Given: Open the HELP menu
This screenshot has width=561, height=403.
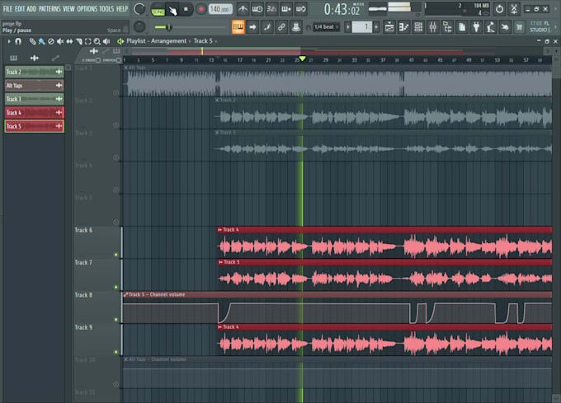Looking at the screenshot, I should 122,9.
